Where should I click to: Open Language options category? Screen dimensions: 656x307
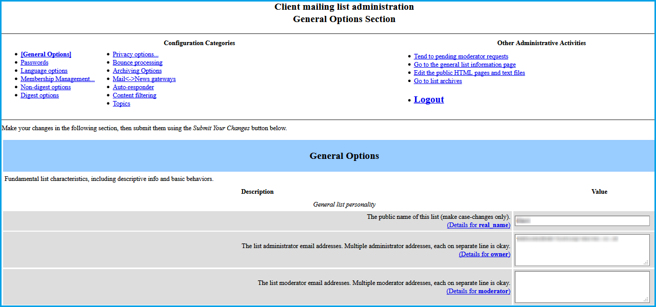[44, 71]
